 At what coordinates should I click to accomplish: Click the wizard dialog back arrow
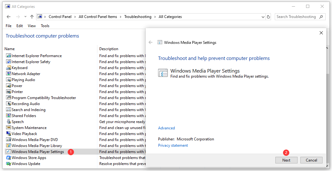pos(151,42)
